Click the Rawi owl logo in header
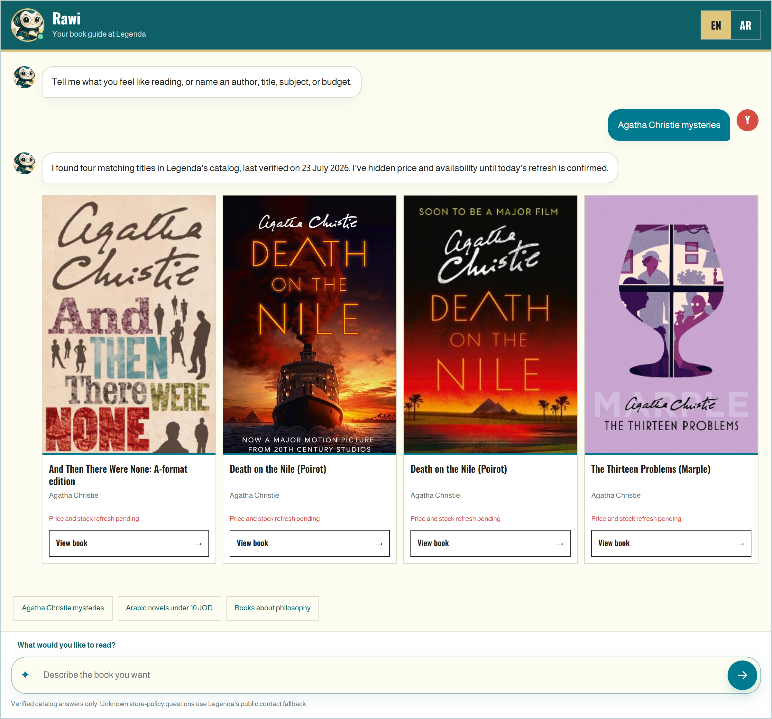 coord(28,25)
